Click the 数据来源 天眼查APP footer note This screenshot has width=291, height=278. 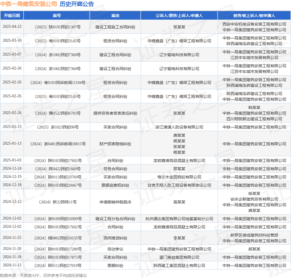(x=43, y=275)
